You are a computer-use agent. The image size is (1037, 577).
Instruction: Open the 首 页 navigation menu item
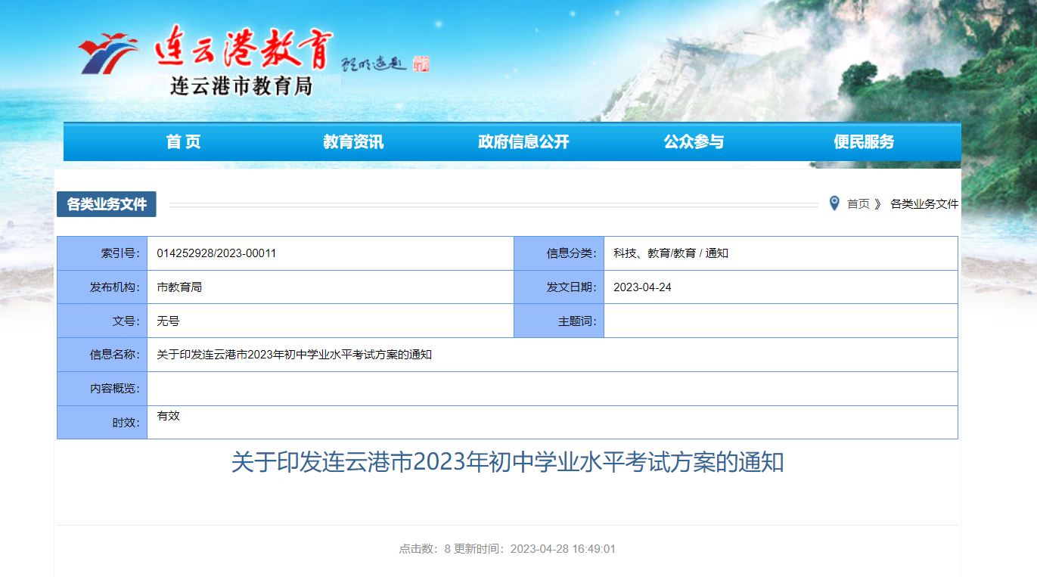(x=183, y=141)
